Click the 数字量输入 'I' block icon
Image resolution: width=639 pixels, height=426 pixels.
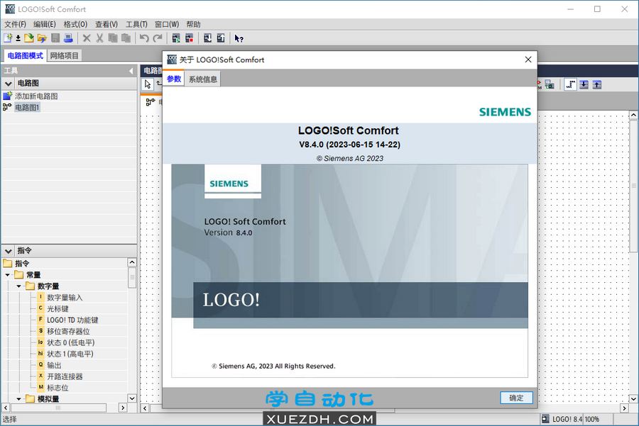(x=40, y=298)
